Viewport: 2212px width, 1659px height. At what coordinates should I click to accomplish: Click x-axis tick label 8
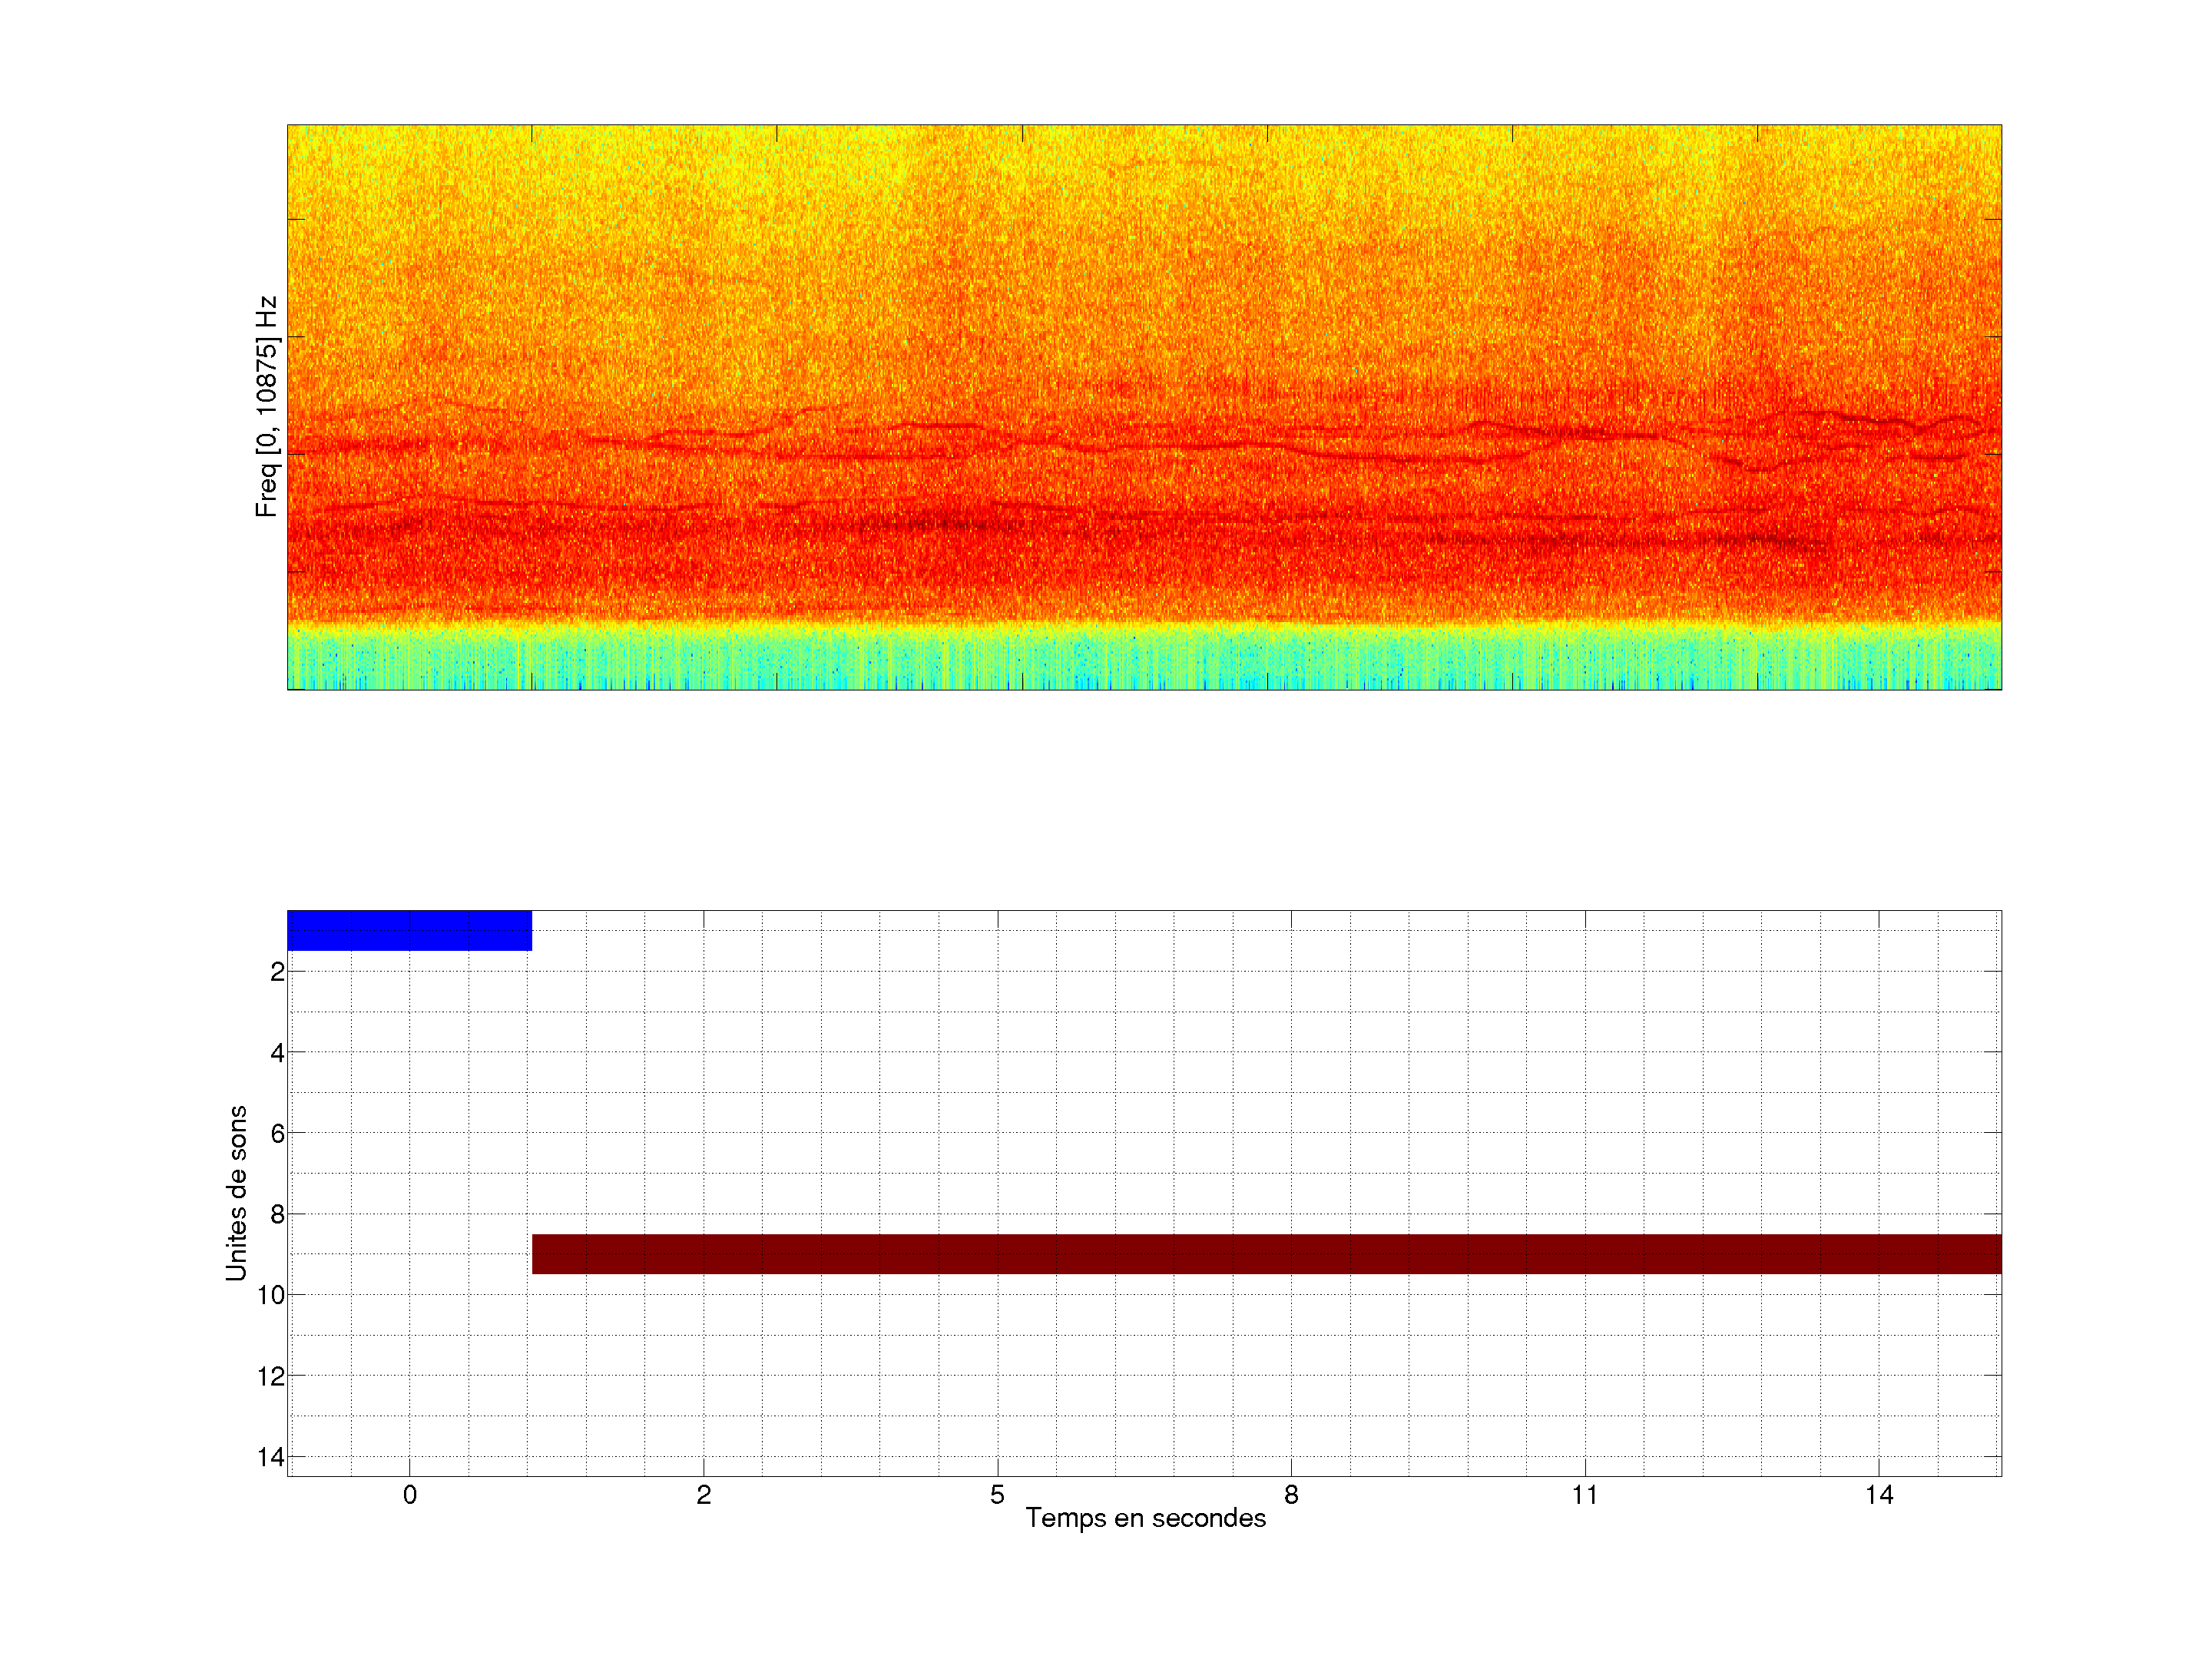coord(1291,1495)
